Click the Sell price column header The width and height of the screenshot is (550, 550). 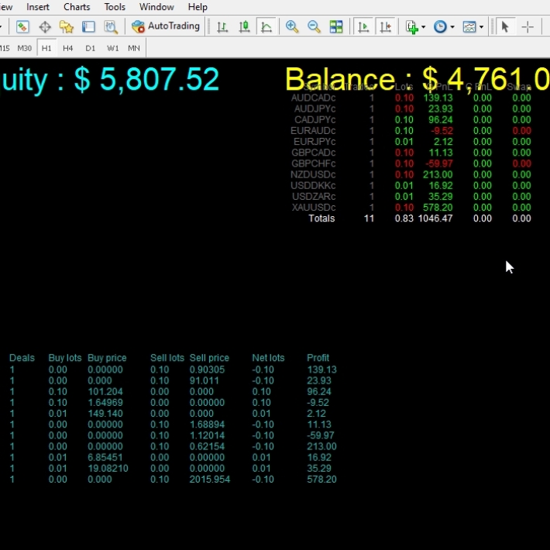[209, 358]
